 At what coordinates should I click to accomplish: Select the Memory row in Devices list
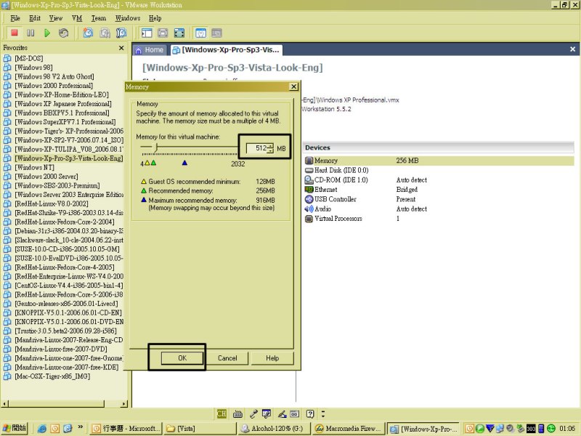tap(439, 161)
